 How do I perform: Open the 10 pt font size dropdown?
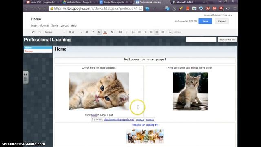(75, 32)
